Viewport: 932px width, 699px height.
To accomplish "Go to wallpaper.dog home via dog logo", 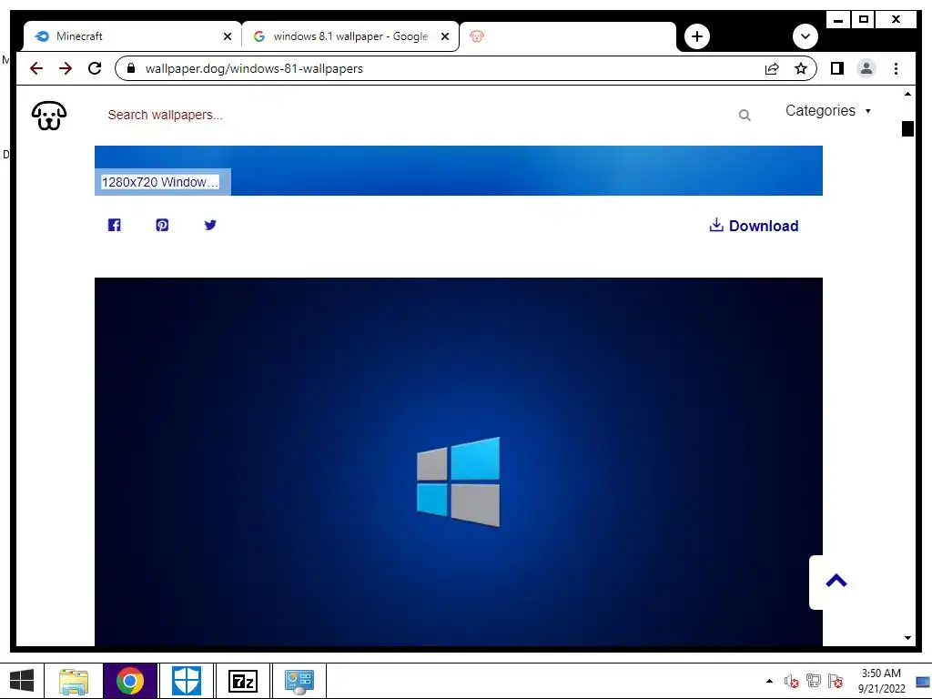I will coord(49,115).
